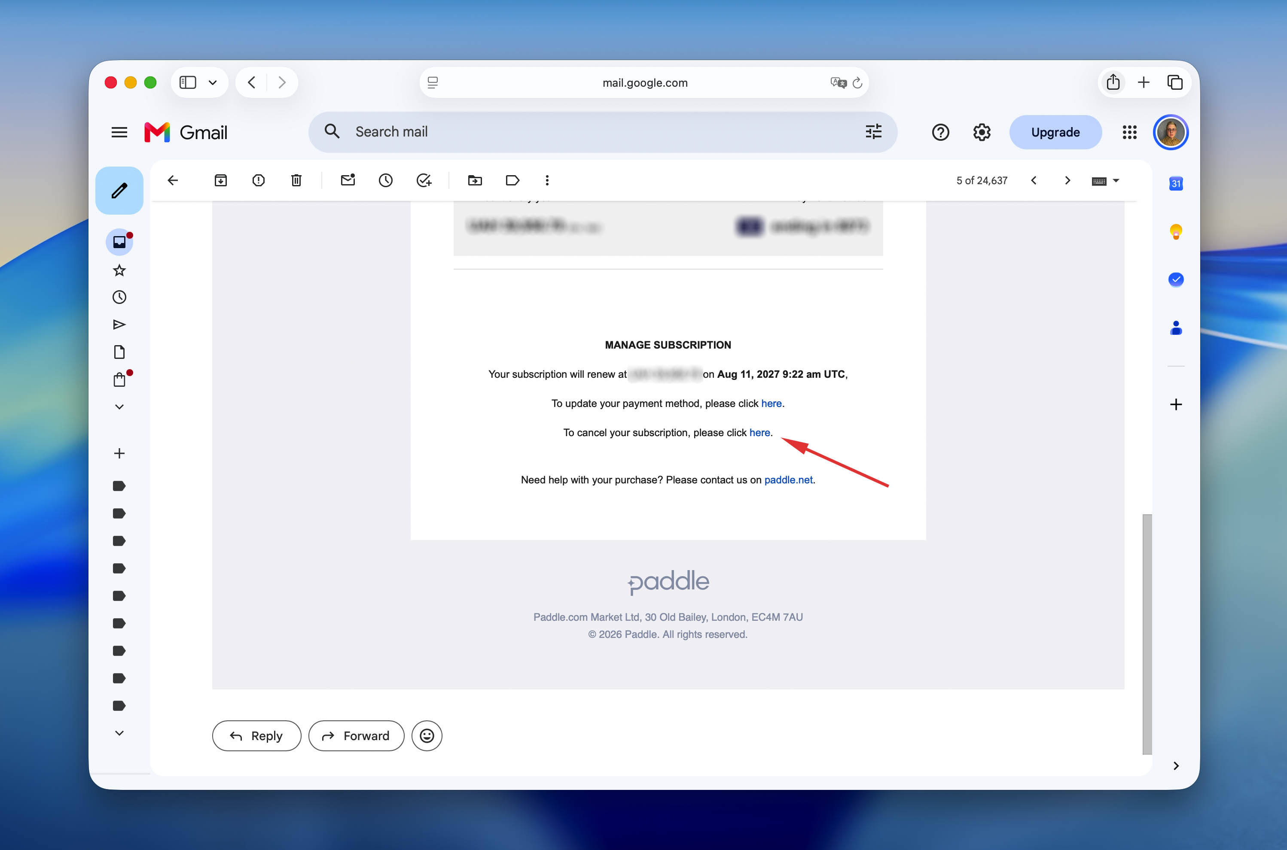The height and width of the screenshot is (850, 1287).
Task: Click here link to update payment method
Action: pyautogui.click(x=771, y=403)
